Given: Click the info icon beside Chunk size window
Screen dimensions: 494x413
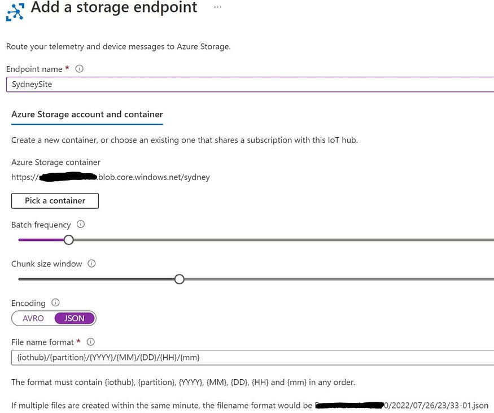Looking at the screenshot, I should (x=91, y=263).
